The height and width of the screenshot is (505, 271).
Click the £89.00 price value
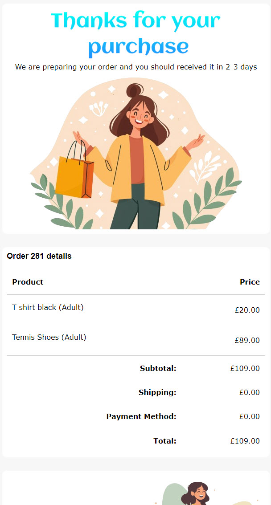click(247, 340)
